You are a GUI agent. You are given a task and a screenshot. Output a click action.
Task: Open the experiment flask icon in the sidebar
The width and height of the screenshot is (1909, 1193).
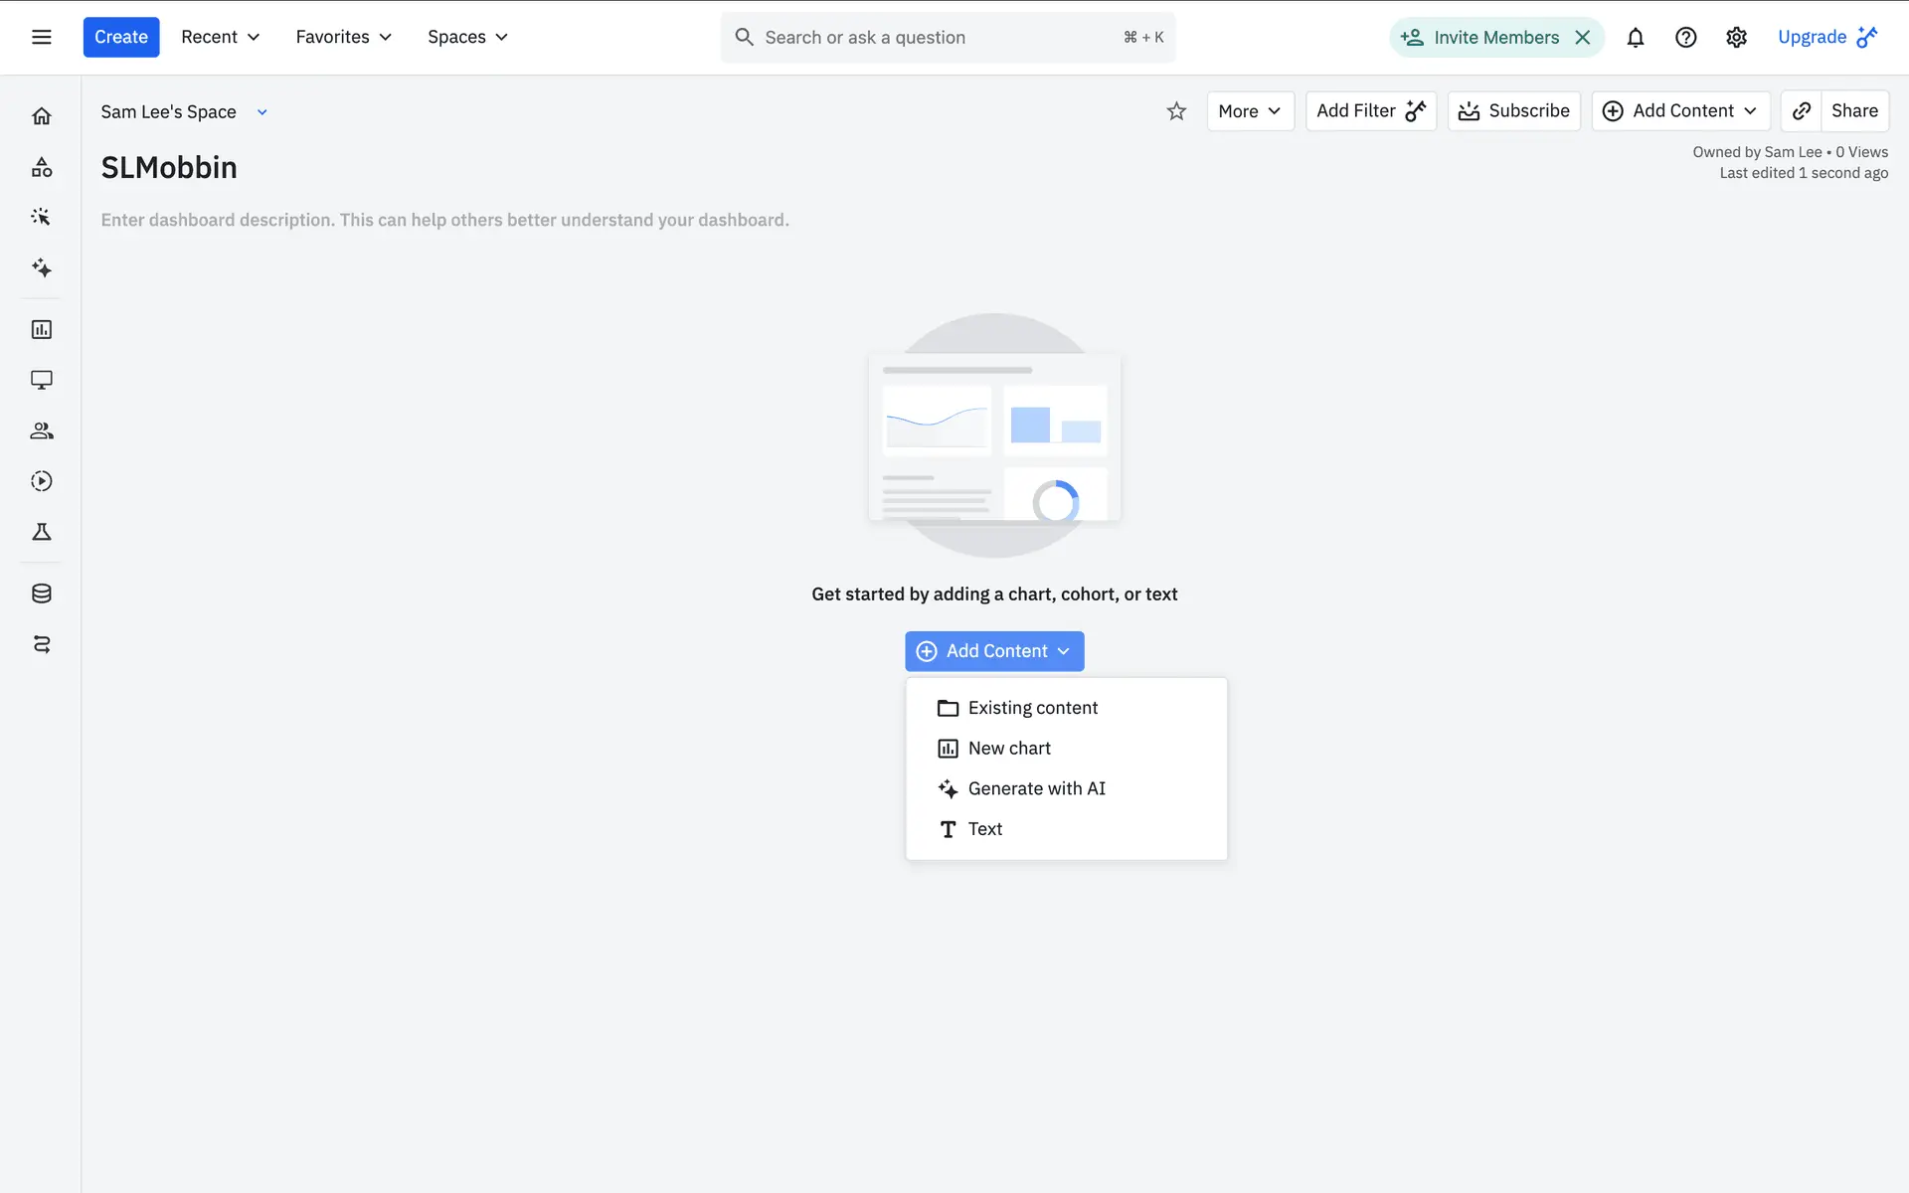coord(41,532)
